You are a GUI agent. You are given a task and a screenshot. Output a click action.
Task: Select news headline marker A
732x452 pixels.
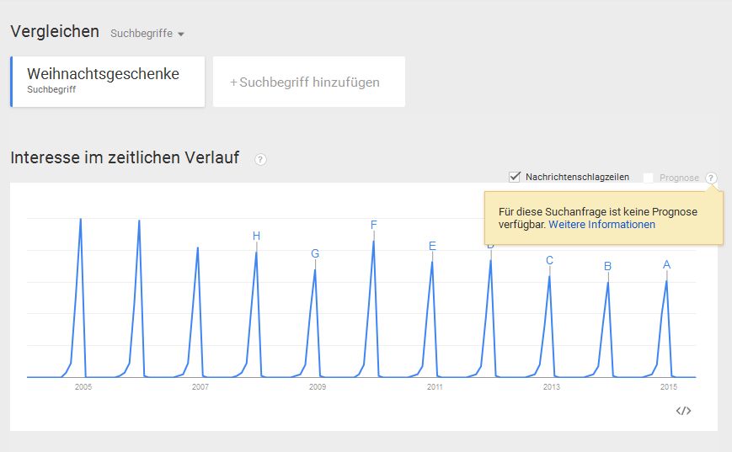pyautogui.click(x=666, y=264)
